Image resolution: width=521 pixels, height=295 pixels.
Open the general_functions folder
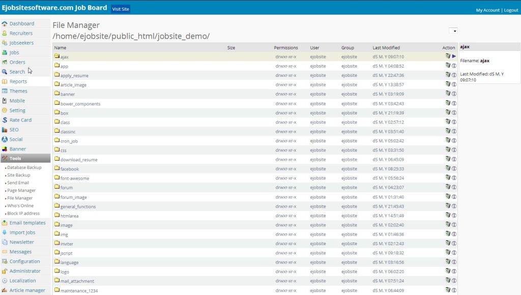(x=78, y=206)
